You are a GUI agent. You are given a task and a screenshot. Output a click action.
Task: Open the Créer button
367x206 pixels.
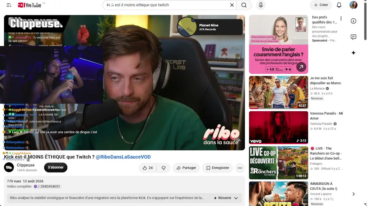point(321,5)
